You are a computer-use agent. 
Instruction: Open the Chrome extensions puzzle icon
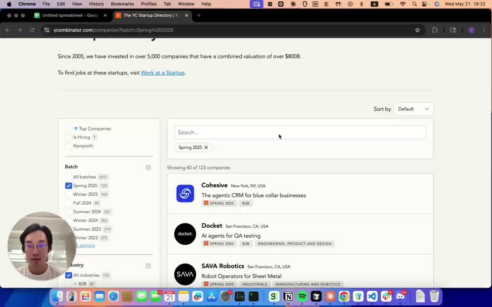[435, 30]
